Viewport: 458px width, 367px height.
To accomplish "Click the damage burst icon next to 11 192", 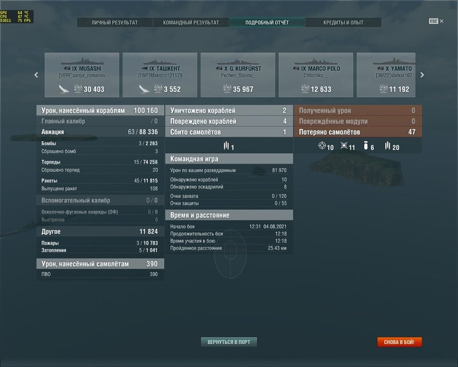I will 383,88.
